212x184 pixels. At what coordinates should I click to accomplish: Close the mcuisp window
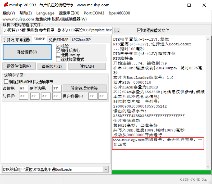click(x=204, y=5)
